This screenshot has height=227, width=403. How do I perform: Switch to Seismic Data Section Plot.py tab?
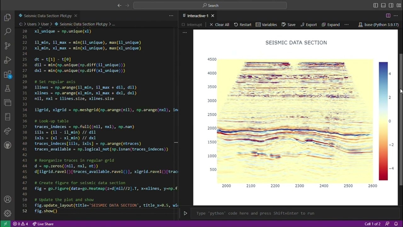pos(48,16)
